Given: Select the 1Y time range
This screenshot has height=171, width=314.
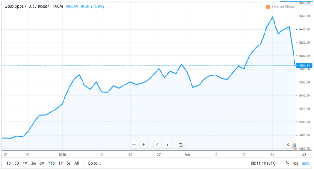Looking at the screenshot, I should pos(61,163).
